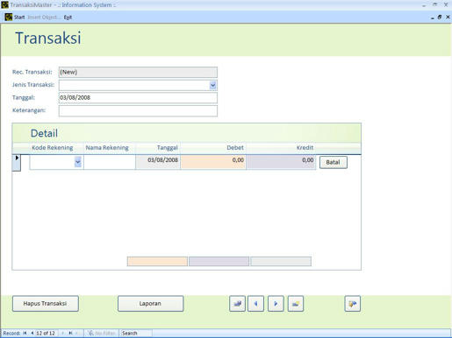Click the Tanggal field showing 03/08/2008
Image resolution: width=452 pixels, height=338 pixels.
point(138,98)
